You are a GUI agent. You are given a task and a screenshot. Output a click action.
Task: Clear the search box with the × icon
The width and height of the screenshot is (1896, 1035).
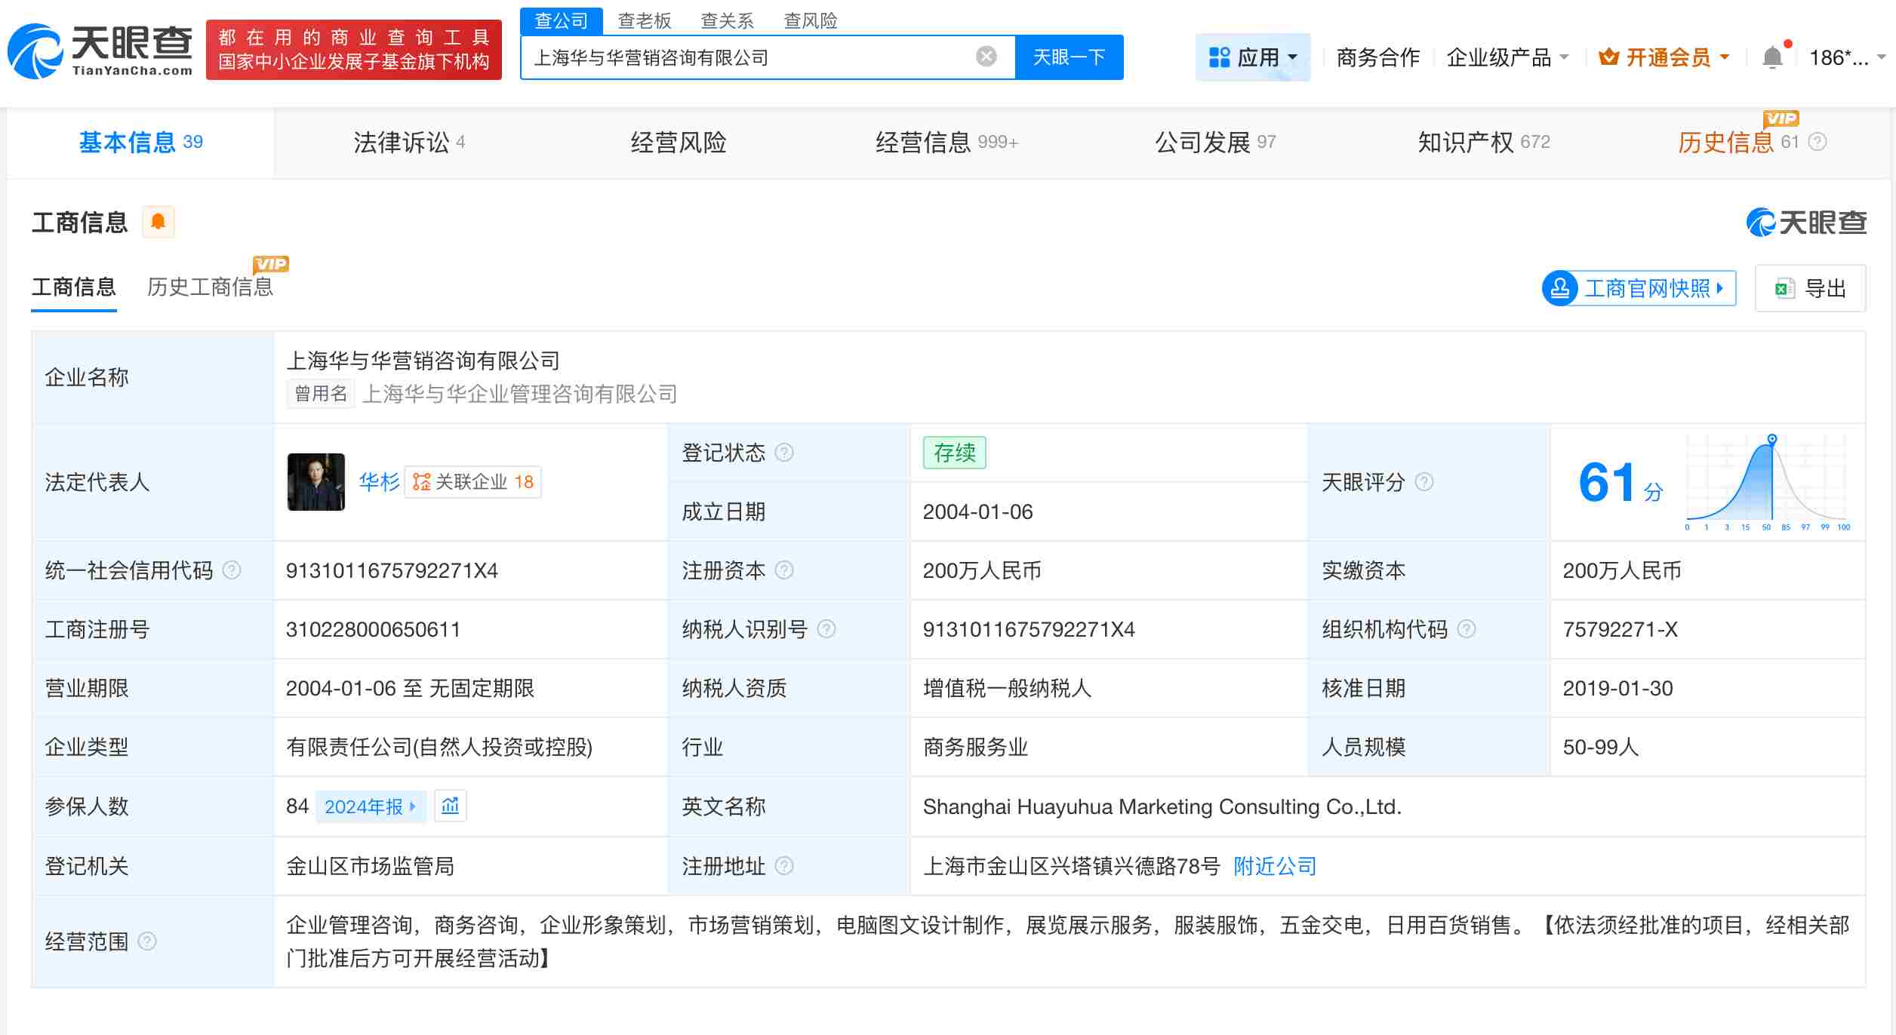click(x=985, y=55)
